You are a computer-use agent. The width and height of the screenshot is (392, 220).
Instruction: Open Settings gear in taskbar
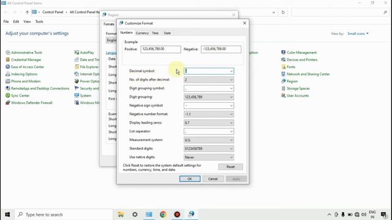click(135, 215)
